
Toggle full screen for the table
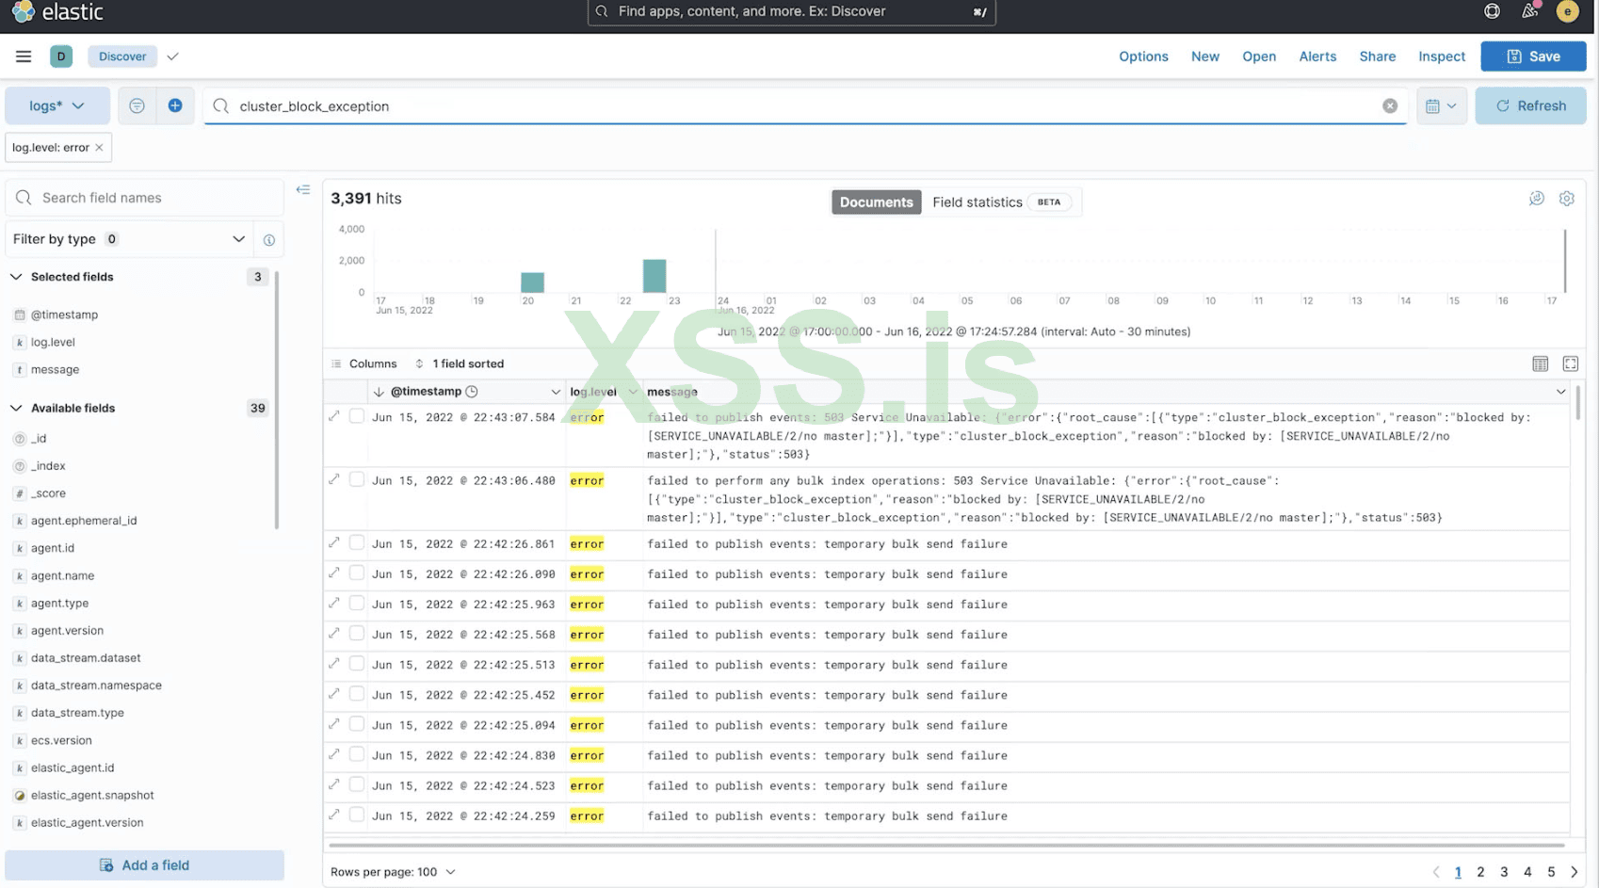click(1570, 363)
